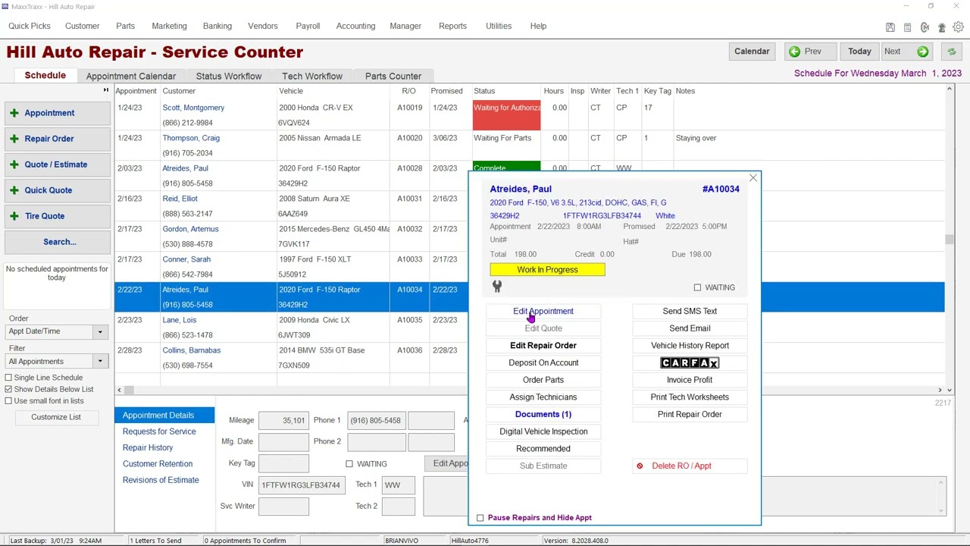Screen dimensions: 970x546
Task: Click red Waiting for Authorization status cell
Action: (506, 115)
